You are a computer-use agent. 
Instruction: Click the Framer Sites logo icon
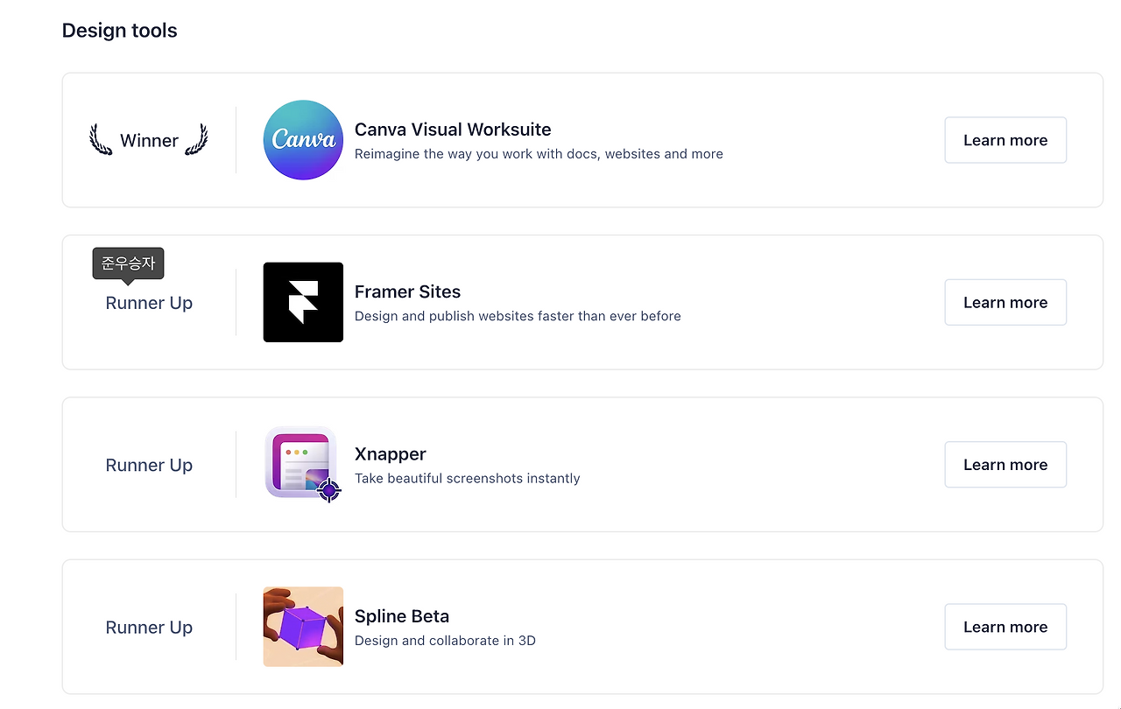point(303,302)
